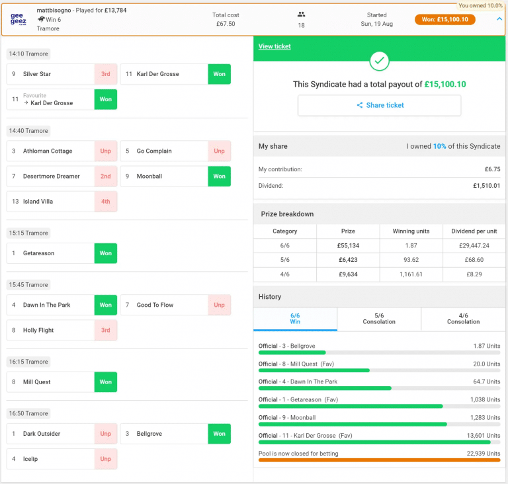
Task: Select the 4/6 Consolation tab
Action: (x=463, y=319)
